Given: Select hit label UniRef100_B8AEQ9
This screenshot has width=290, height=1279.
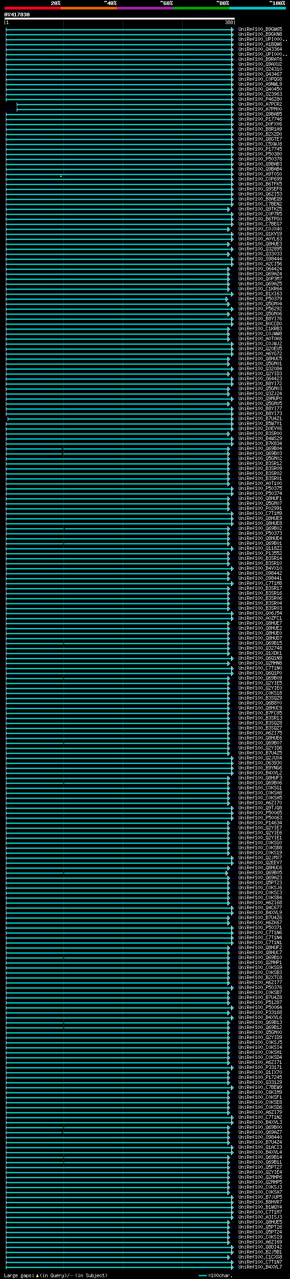Looking at the screenshot, I should pos(260,199).
